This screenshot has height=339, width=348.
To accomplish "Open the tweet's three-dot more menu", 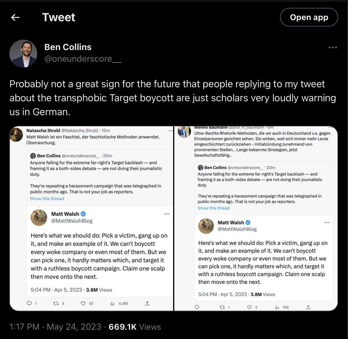I will pos(333,47).
